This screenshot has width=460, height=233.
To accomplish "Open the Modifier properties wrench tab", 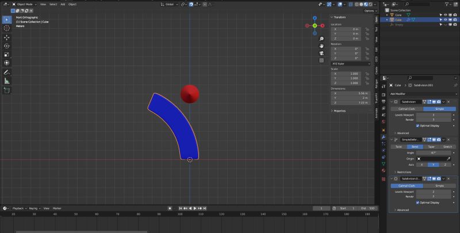I will (384, 137).
